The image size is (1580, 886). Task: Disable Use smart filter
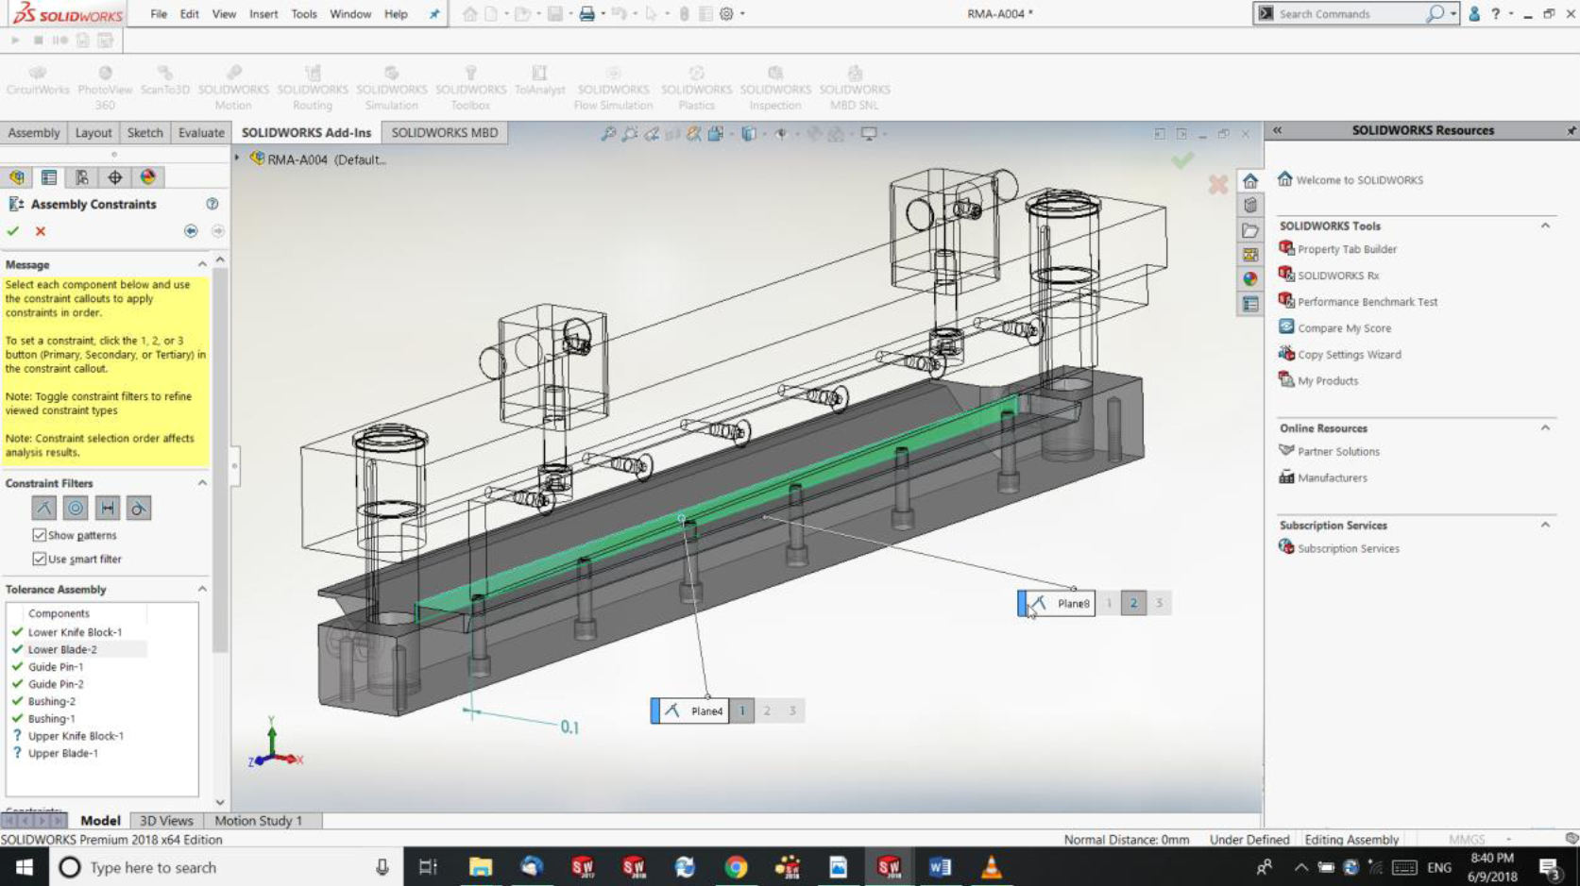tap(39, 559)
